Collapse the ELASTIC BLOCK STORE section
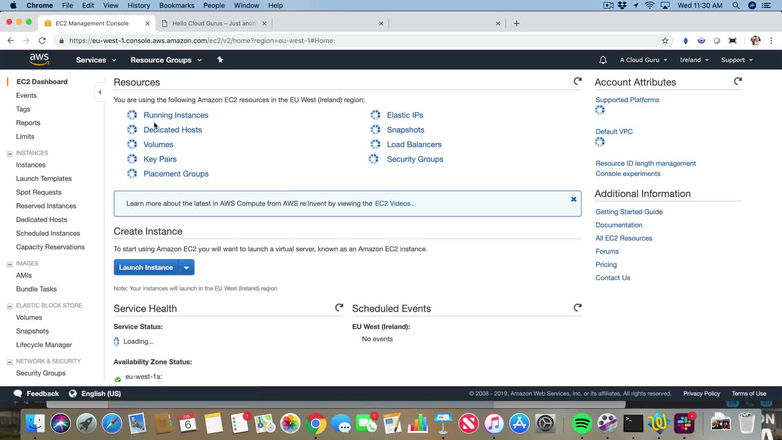Viewport: 782px width, 440px height. point(10,306)
